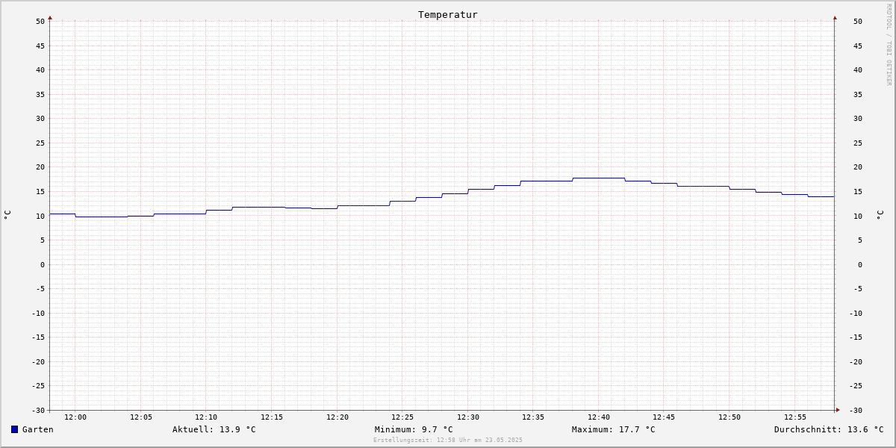
Task: Click the 12:50 time axis label
Action: click(x=729, y=417)
